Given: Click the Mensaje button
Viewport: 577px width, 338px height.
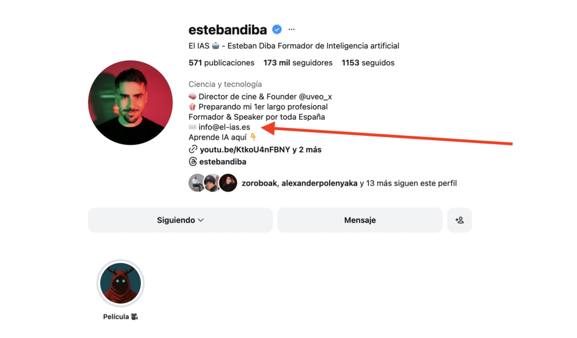Looking at the screenshot, I should point(360,220).
